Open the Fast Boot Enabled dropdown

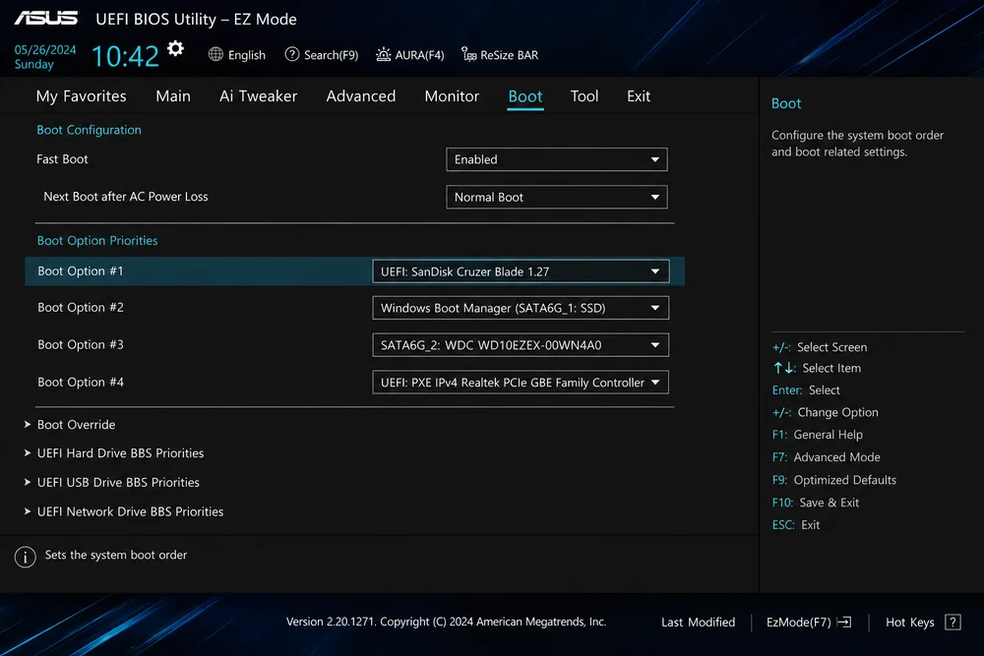(557, 159)
